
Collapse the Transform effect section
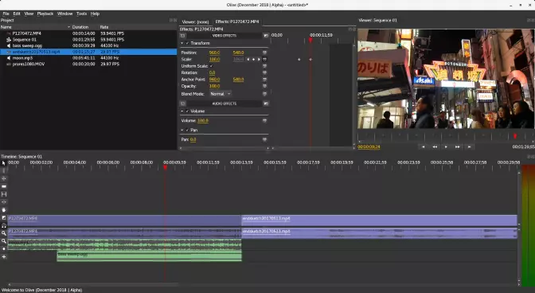(x=182, y=43)
